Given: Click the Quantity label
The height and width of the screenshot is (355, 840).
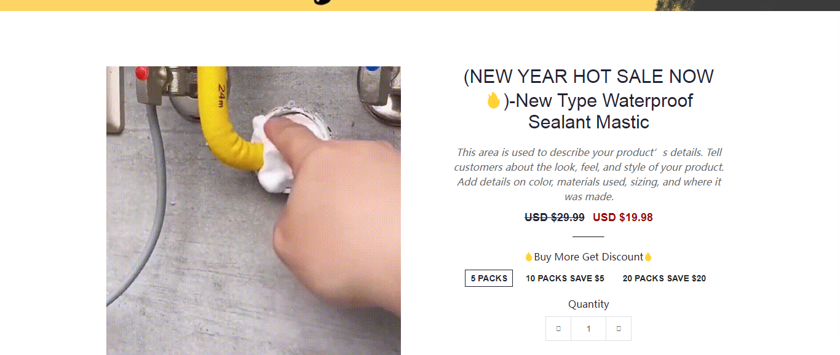Looking at the screenshot, I should point(588,304).
